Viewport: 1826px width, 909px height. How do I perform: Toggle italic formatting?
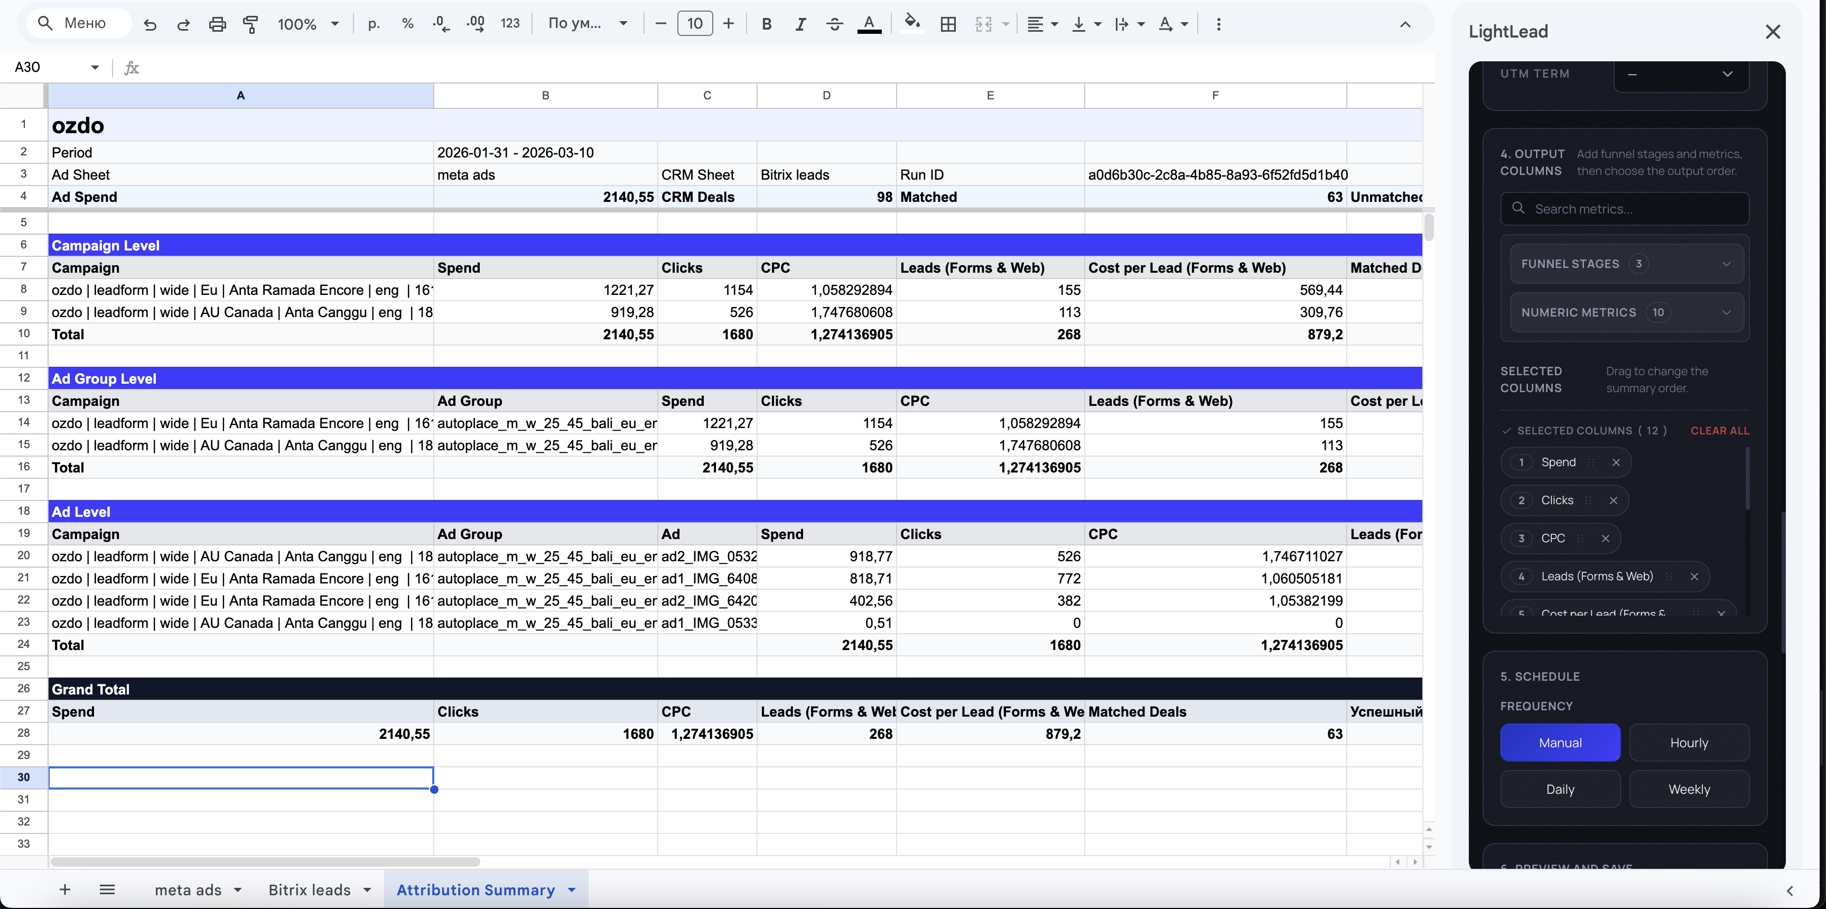pyautogui.click(x=800, y=24)
